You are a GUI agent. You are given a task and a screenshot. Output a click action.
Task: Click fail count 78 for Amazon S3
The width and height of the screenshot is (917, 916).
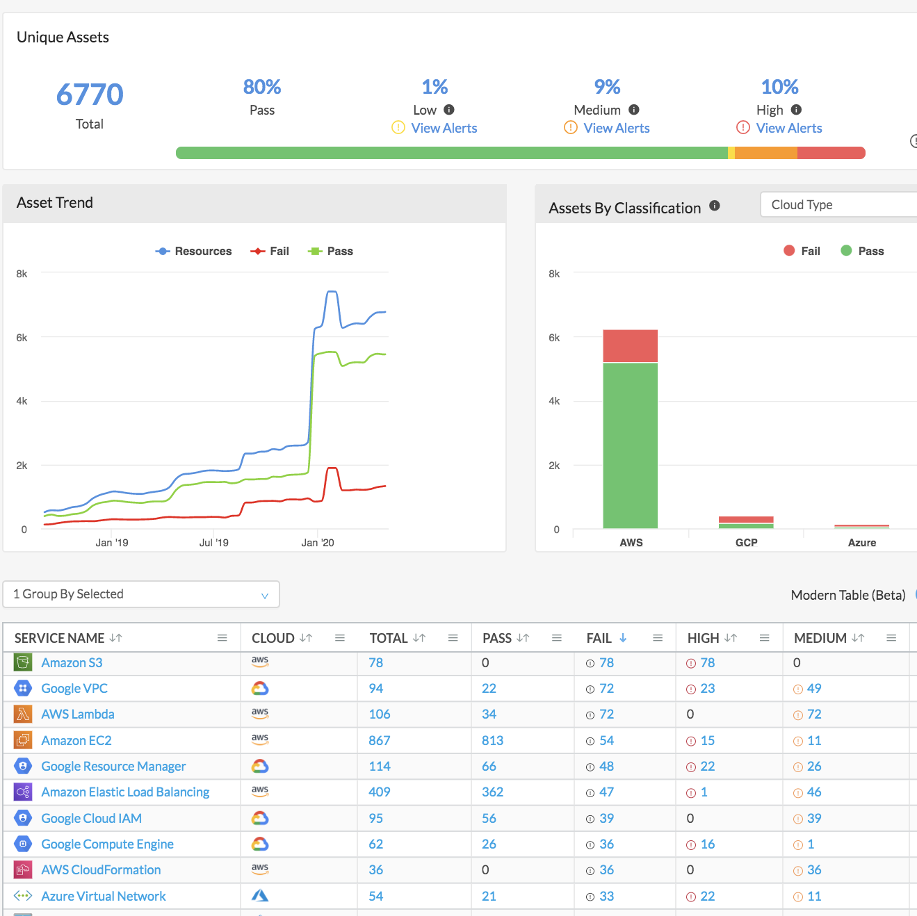tap(606, 662)
